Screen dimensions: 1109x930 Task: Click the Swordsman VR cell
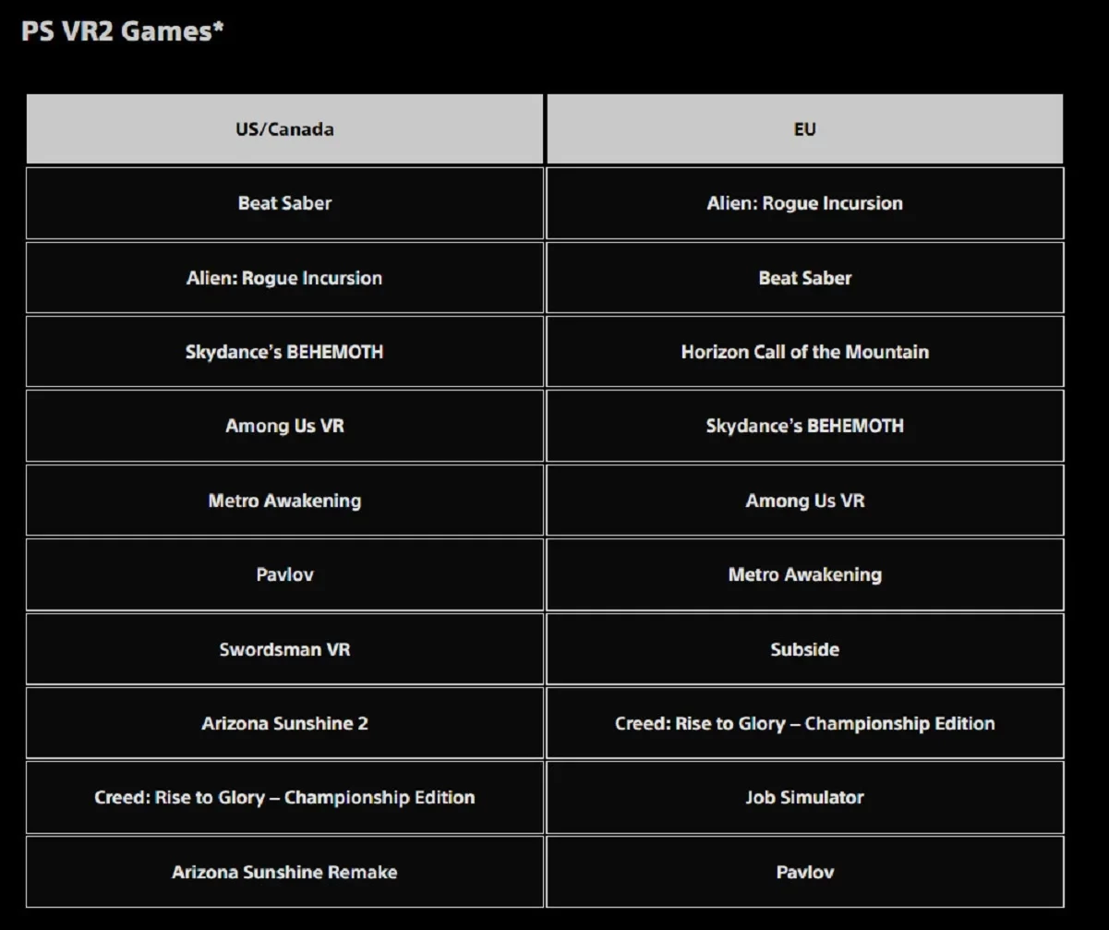(x=284, y=649)
